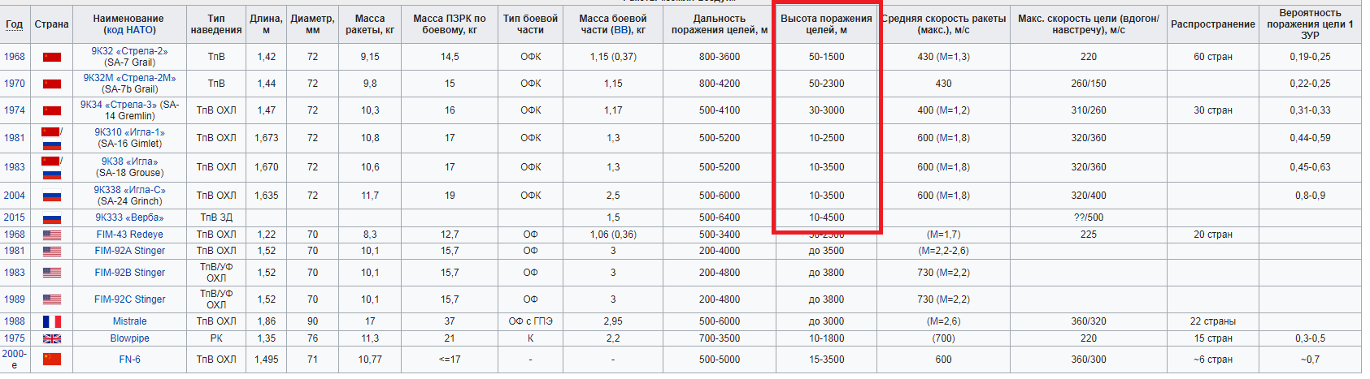Click the «Высота поражения целей, м» column header
Screen dimensions: 1370x379
click(826, 24)
